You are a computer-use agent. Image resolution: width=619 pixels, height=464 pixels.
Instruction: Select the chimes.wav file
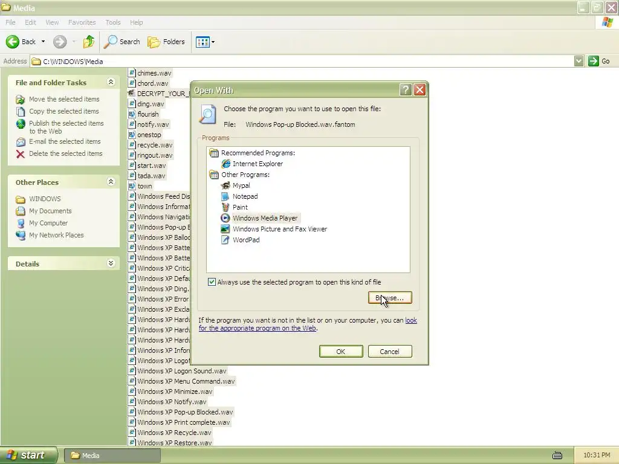coord(150,73)
